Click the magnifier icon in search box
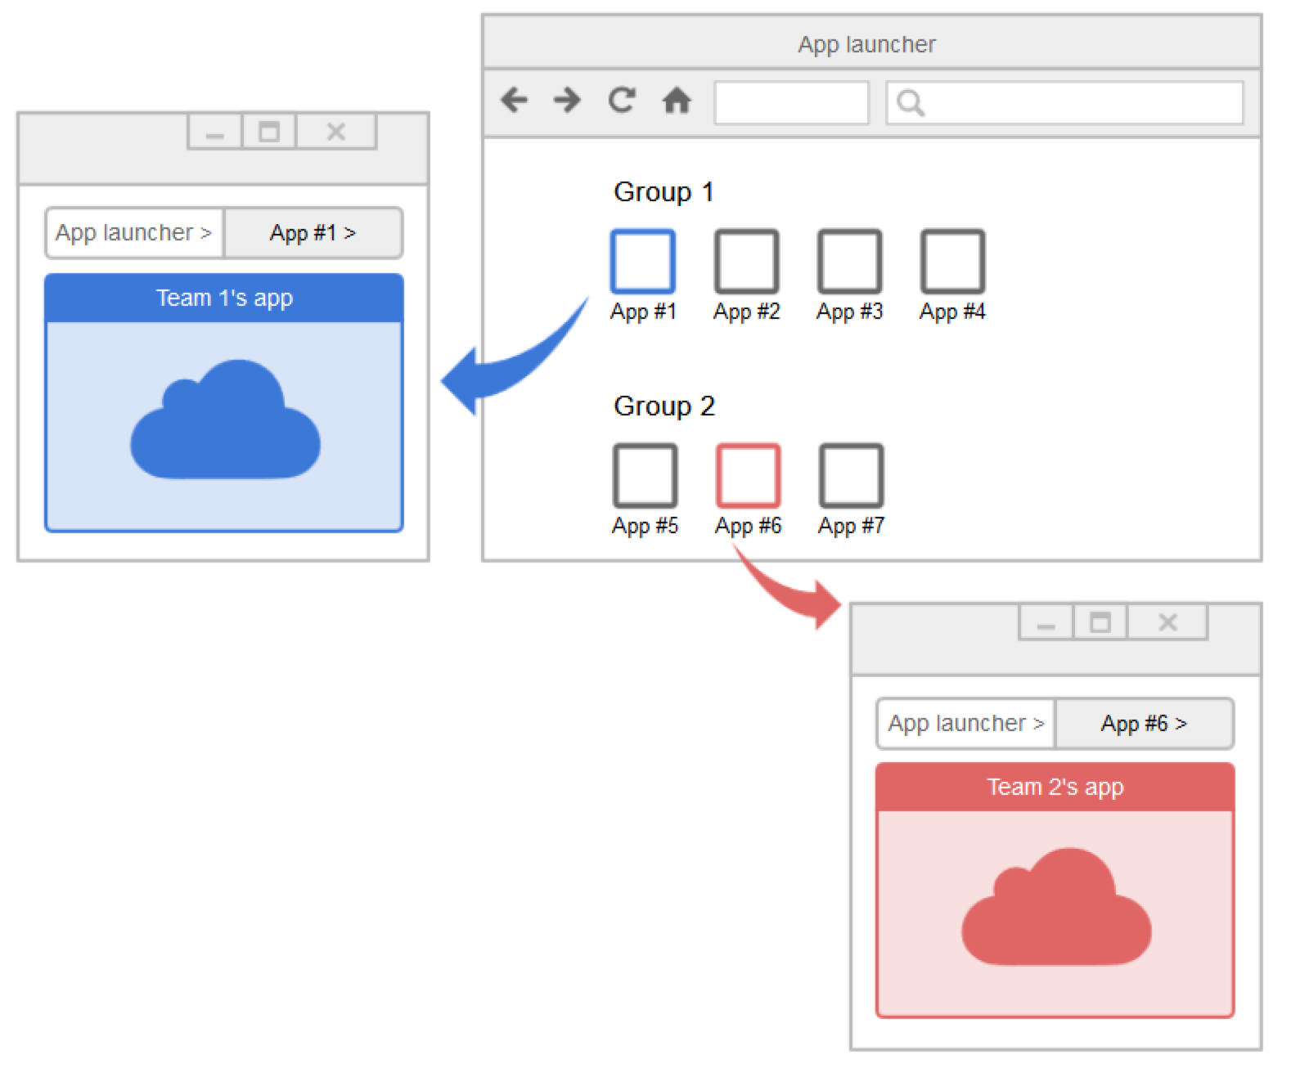 click(x=910, y=103)
